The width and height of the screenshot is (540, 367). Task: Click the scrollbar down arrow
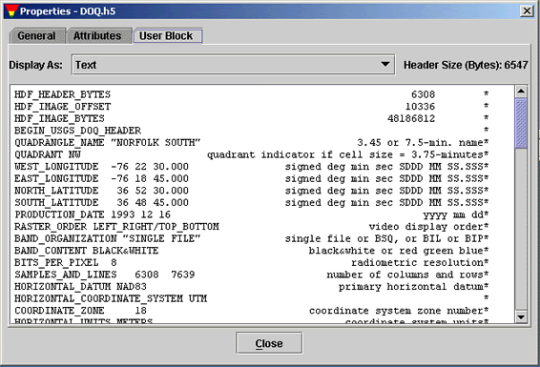tap(521, 316)
